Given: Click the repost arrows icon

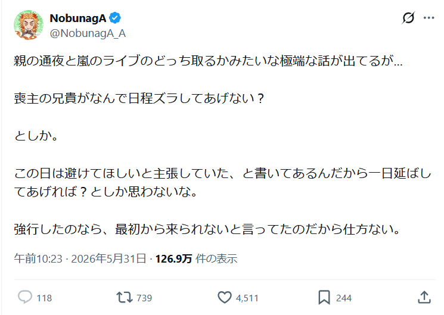Looking at the screenshot, I should (125, 298).
